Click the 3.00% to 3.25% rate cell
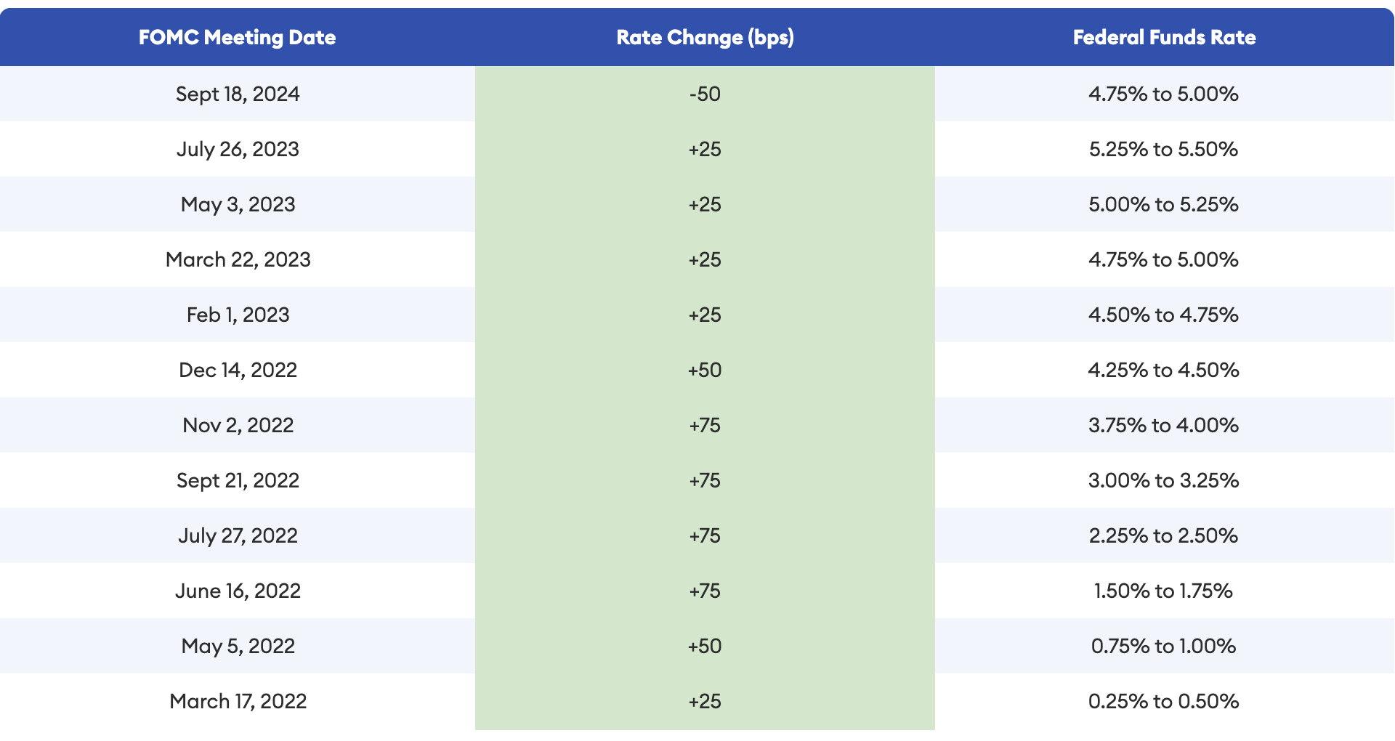 tap(1165, 480)
